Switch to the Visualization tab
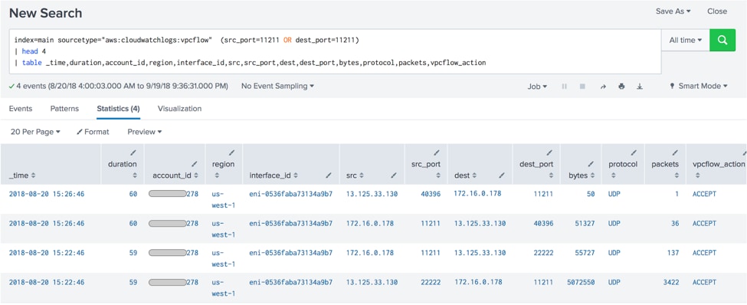 coord(179,109)
